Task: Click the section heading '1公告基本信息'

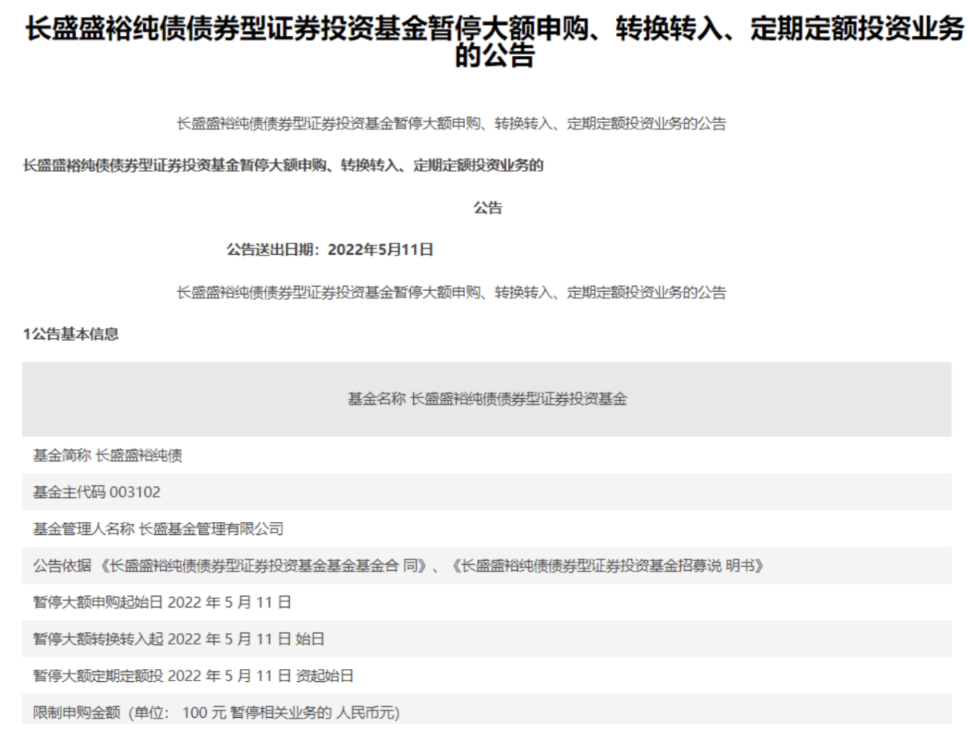Action: coord(71,334)
